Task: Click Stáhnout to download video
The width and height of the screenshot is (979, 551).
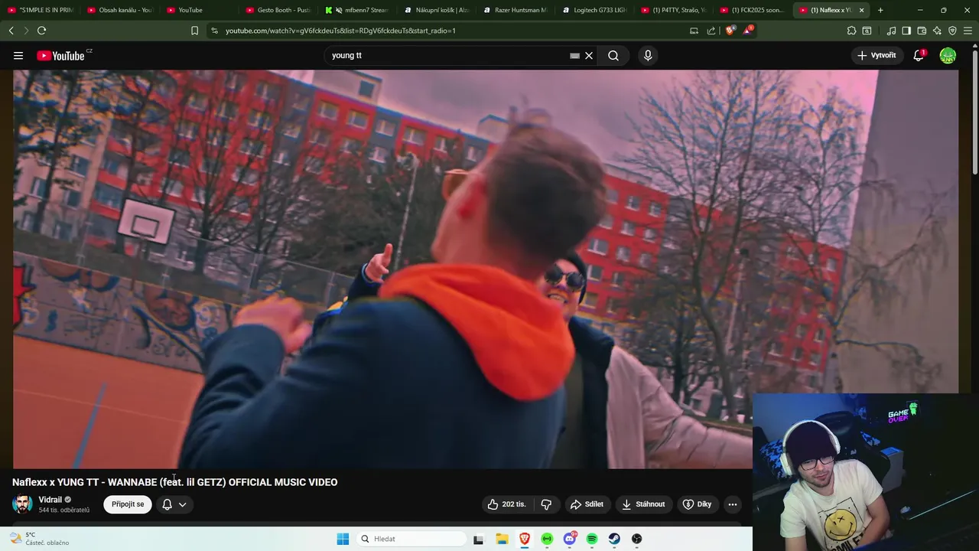Action: point(643,504)
